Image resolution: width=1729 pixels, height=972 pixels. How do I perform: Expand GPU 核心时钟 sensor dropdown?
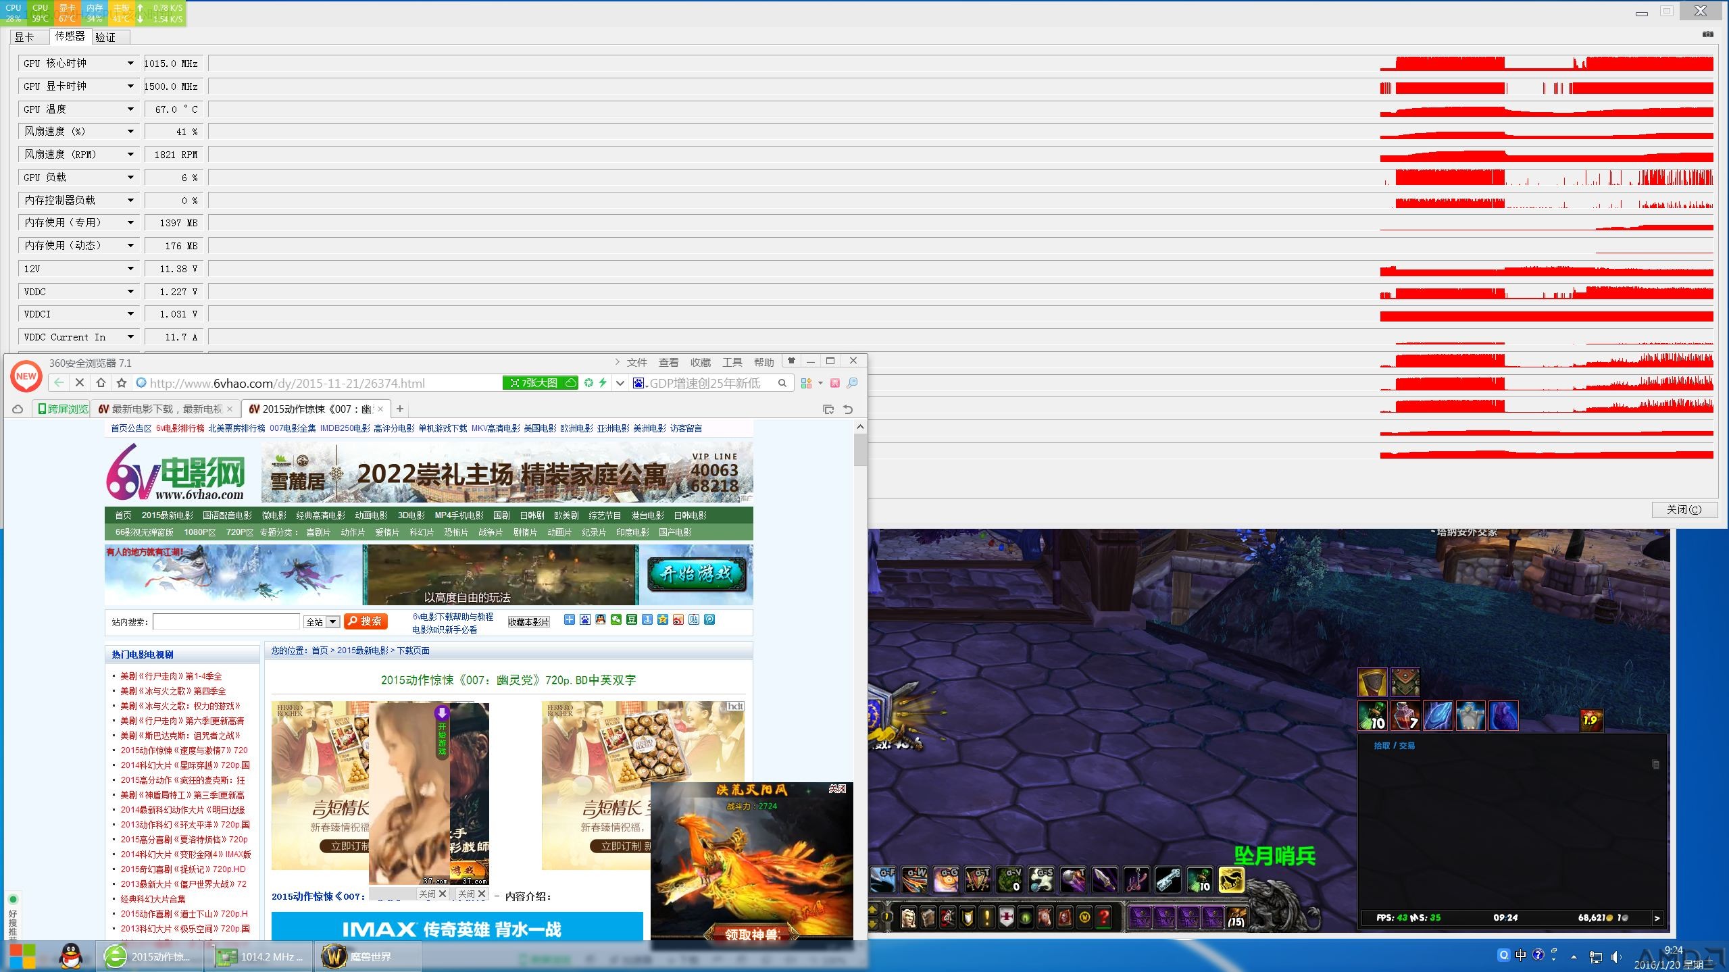coord(130,63)
